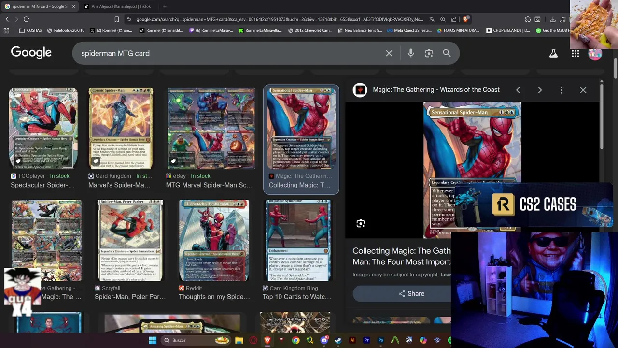The image size is (618, 348).
Task: Open the COSITAS bookmarks folder
Action: coord(30,30)
